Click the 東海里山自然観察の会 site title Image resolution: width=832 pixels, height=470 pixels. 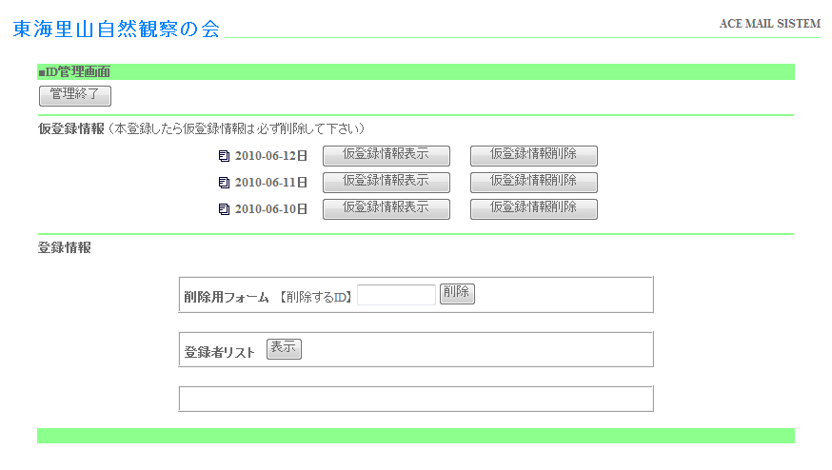coord(116,29)
